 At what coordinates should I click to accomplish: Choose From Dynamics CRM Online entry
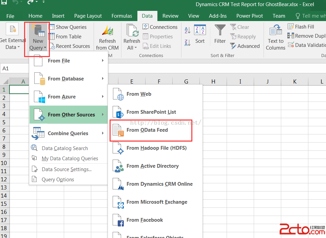tap(155, 184)
